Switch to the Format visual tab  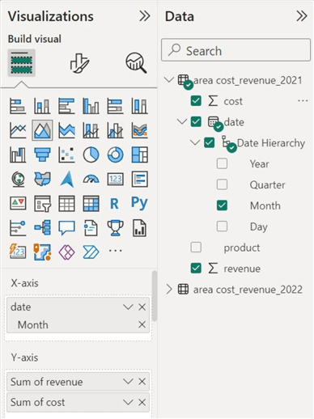click(79, 63)
